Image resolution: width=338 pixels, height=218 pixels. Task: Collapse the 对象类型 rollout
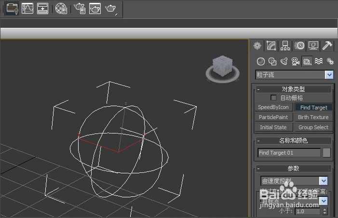click(x=293, y=89)
